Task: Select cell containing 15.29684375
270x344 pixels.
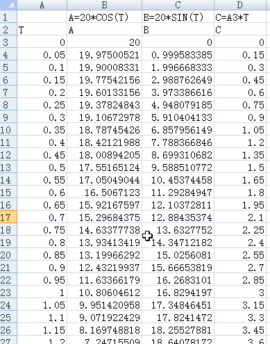Action: [x=104, y=217]
